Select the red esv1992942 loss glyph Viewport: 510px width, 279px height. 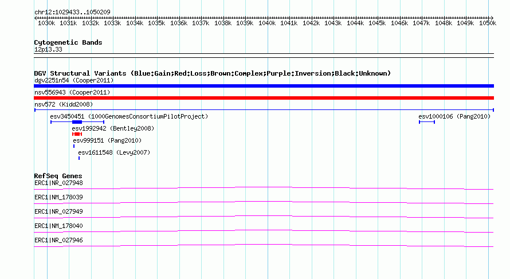coord(77,134)
